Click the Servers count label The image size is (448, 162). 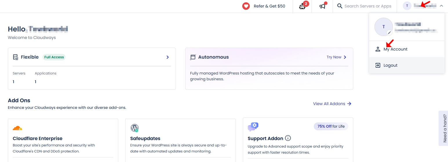pos(19,73)
